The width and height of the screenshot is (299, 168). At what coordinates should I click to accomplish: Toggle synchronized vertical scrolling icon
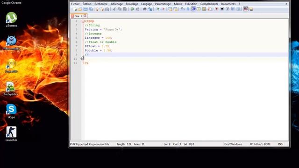pos(170,9)
